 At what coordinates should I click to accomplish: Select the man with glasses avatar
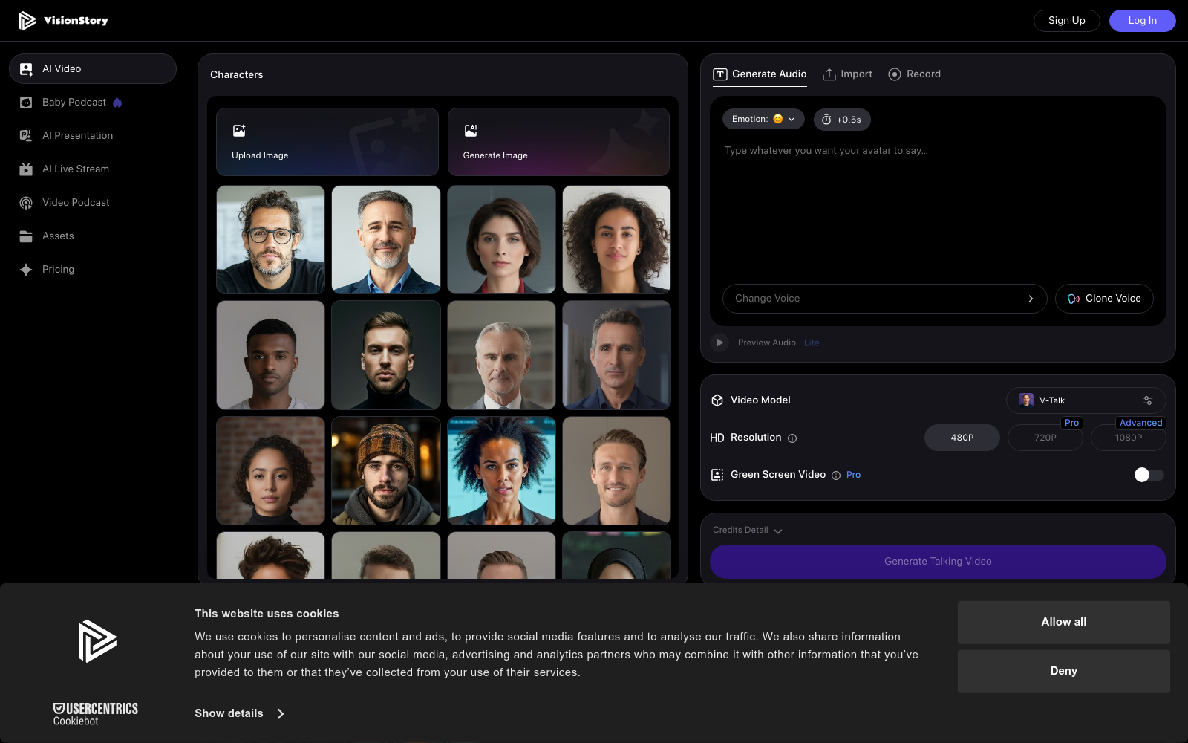pos(270,239)
